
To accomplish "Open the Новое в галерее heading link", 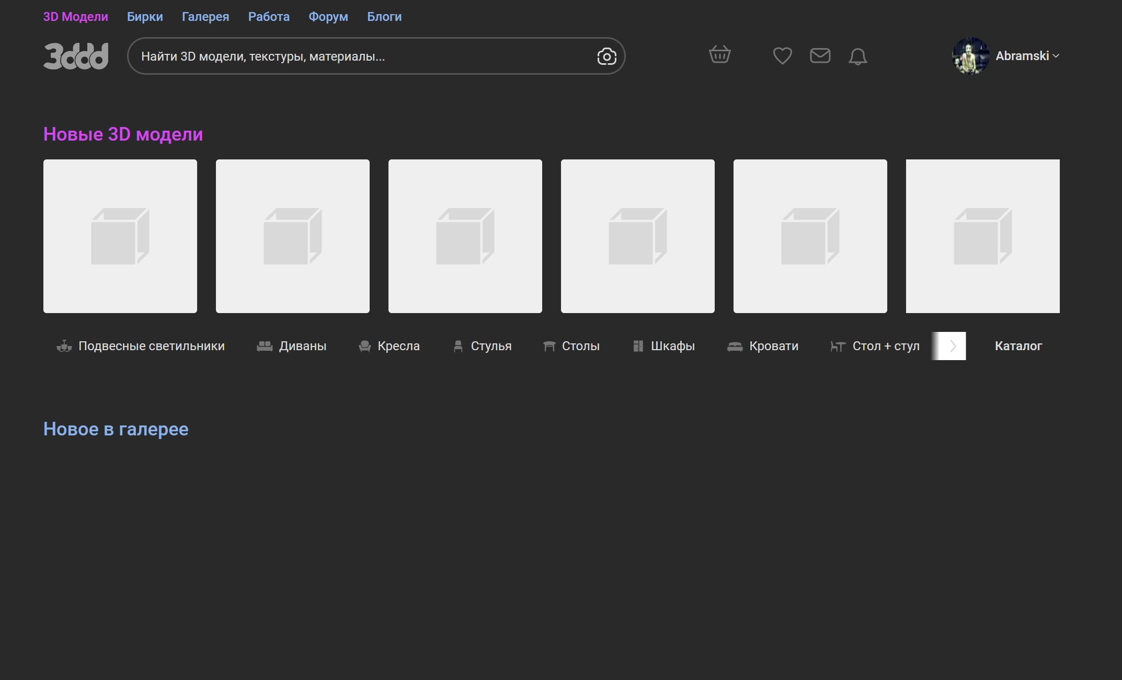I will pyautogui.click(x=116, y=429).
